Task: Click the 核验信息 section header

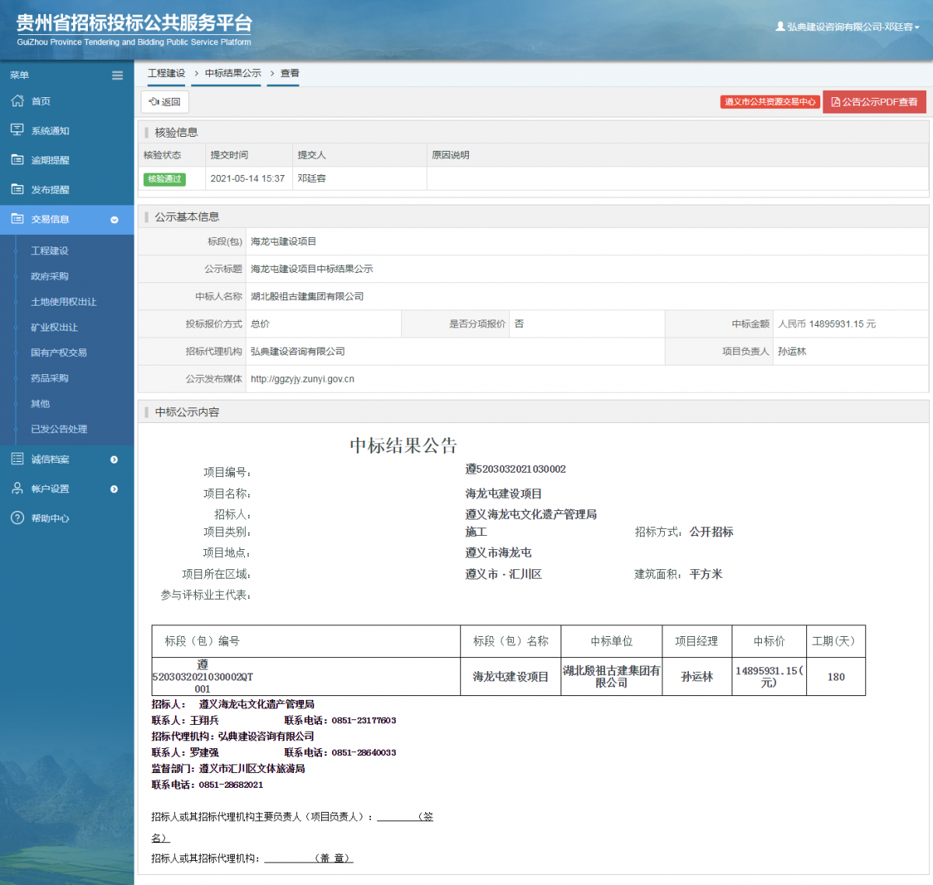Action: (176, 133)
